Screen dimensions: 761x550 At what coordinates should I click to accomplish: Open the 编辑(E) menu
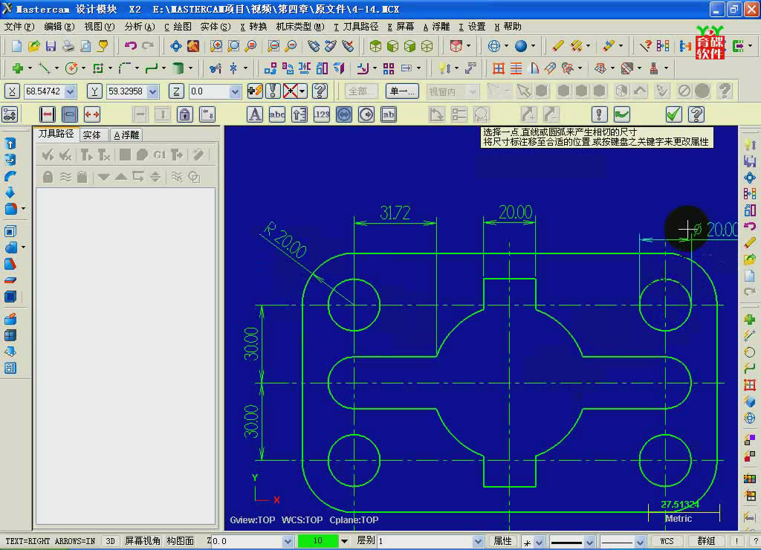tap(59, 27)
